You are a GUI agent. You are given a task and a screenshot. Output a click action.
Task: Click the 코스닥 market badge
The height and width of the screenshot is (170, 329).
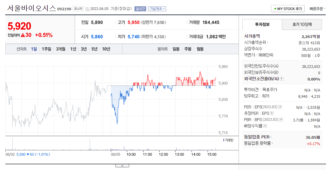click(x=78, y=9)
